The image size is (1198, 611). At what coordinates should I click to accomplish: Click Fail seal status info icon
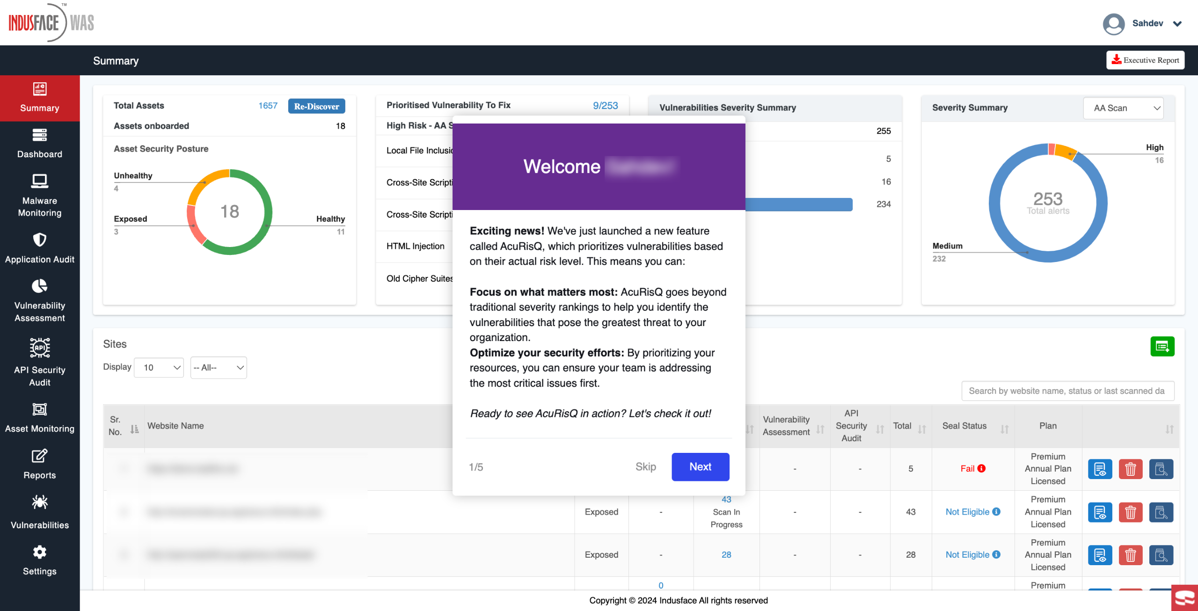click(982, 468)
